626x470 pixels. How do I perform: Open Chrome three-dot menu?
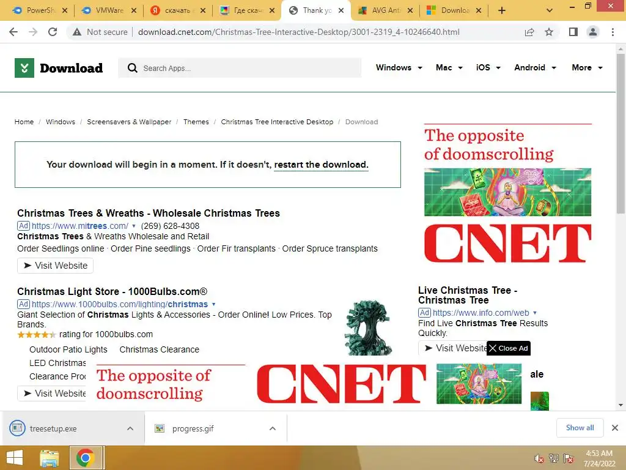click(x=613, y=32)
